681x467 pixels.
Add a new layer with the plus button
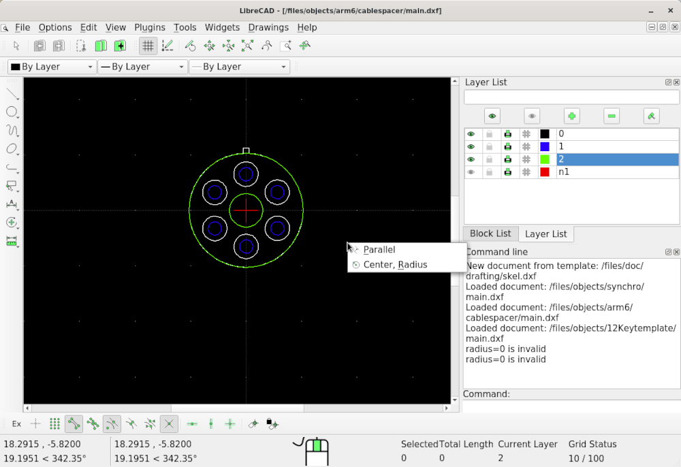click(571, 116)
